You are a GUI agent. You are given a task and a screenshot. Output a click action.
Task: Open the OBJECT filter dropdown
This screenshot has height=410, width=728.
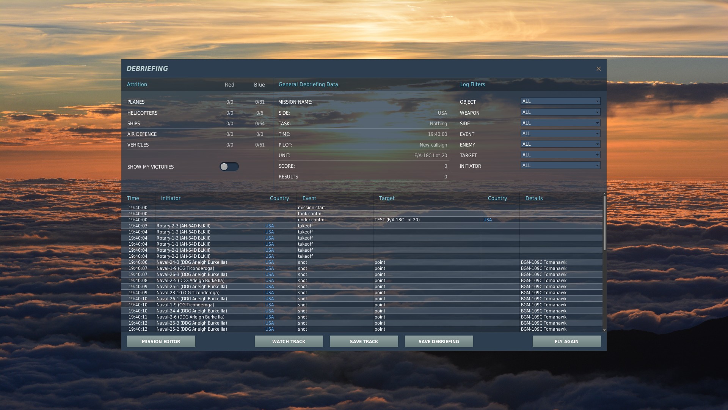click(x=560, y=101)
